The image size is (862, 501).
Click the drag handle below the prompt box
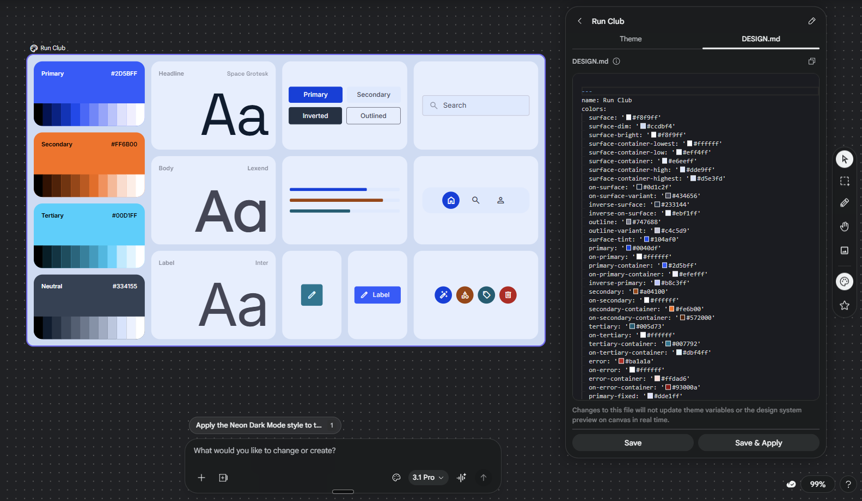(343, 492)
